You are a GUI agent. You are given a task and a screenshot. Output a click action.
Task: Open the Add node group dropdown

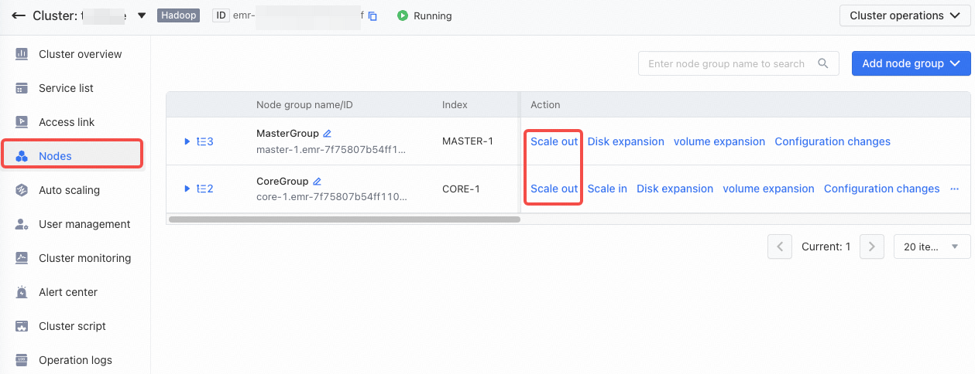click(911, 63)
